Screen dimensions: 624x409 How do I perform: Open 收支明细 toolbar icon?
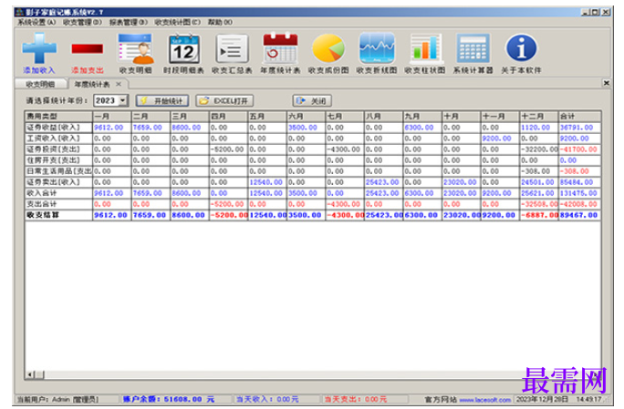136,48
